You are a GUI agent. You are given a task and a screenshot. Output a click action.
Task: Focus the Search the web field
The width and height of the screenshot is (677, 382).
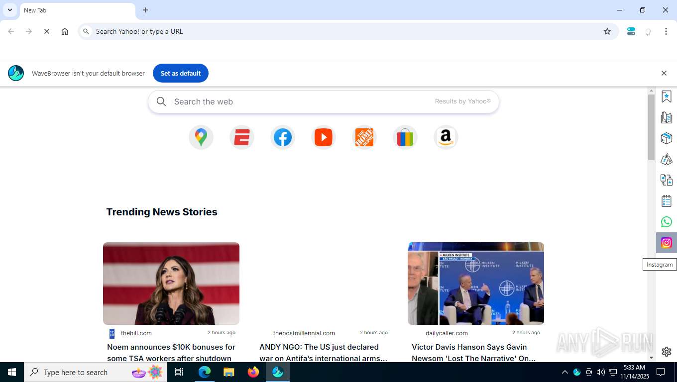pos(324,101)
